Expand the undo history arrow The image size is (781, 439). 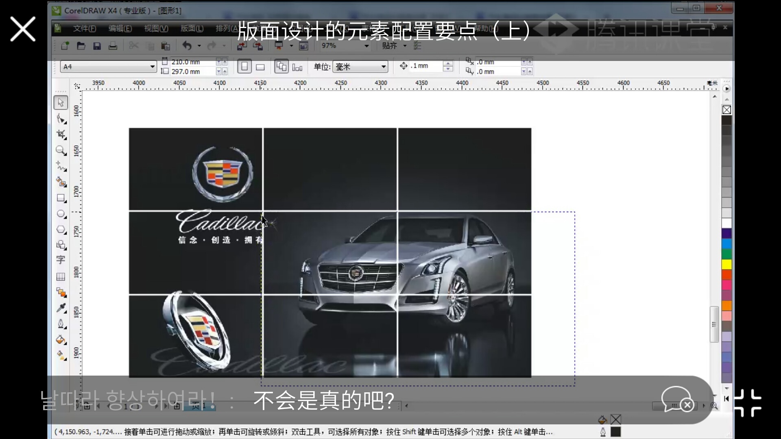tap(199, 46)
